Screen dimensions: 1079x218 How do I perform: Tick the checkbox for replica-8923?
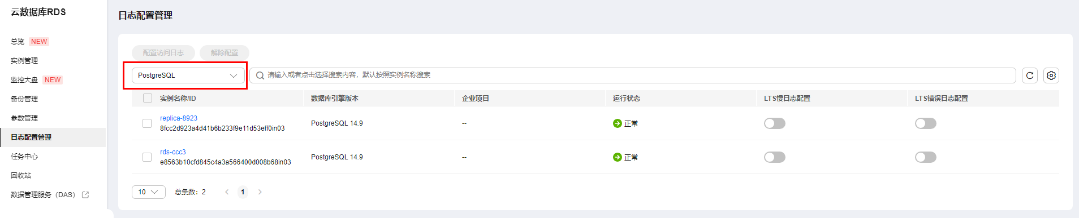(147, 123)
